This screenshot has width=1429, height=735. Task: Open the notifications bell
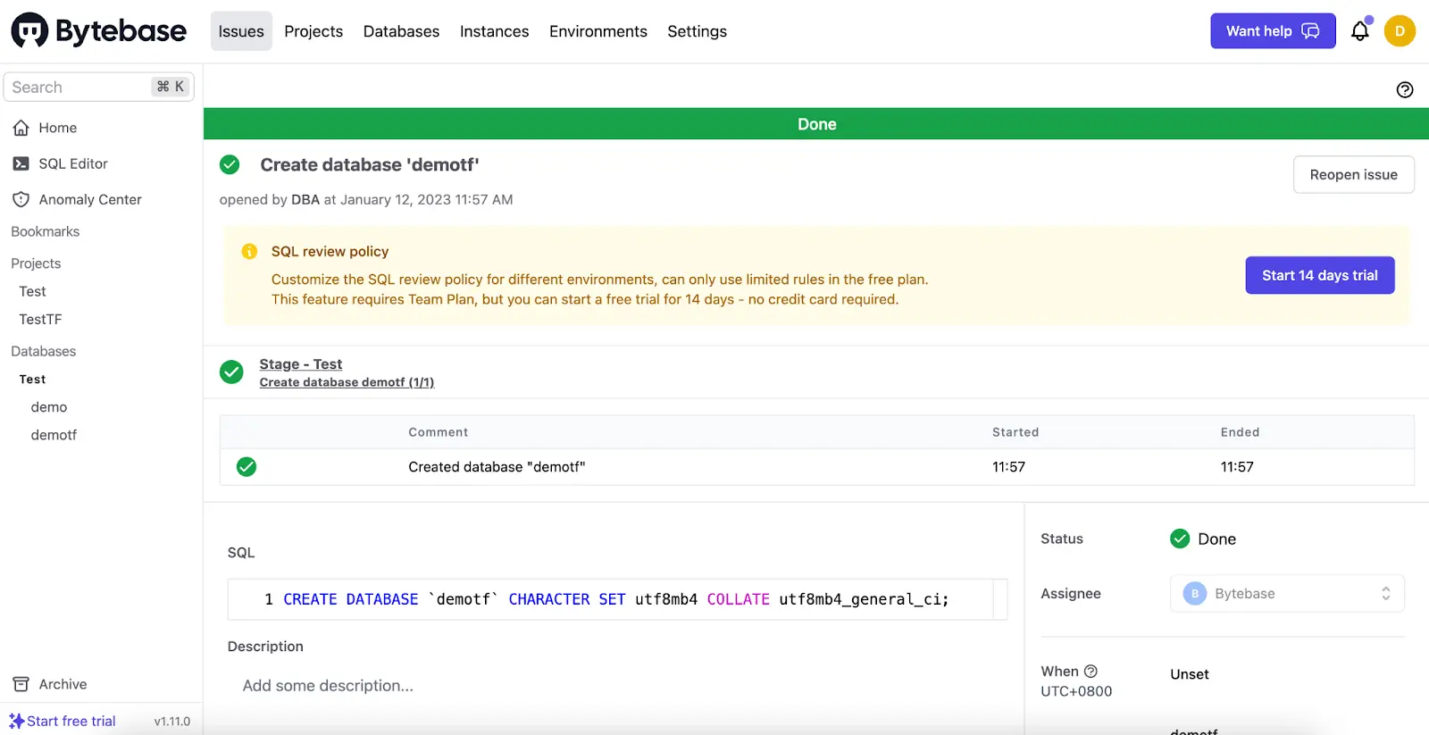[x=1359, y=31]
